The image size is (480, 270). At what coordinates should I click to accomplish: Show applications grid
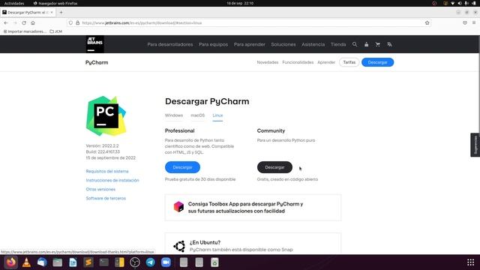[x=470, y=262]
